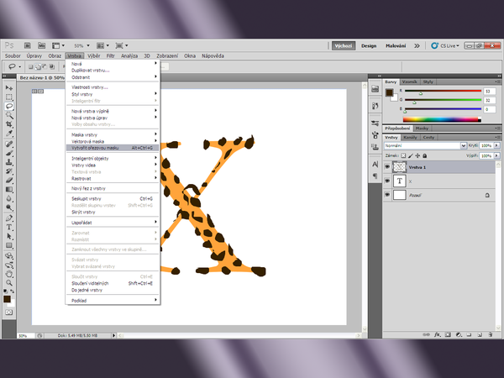Viewport: 504px width, 378px height.
Task: Launch Adobe Bridge from the top bar
Action: 28,45
